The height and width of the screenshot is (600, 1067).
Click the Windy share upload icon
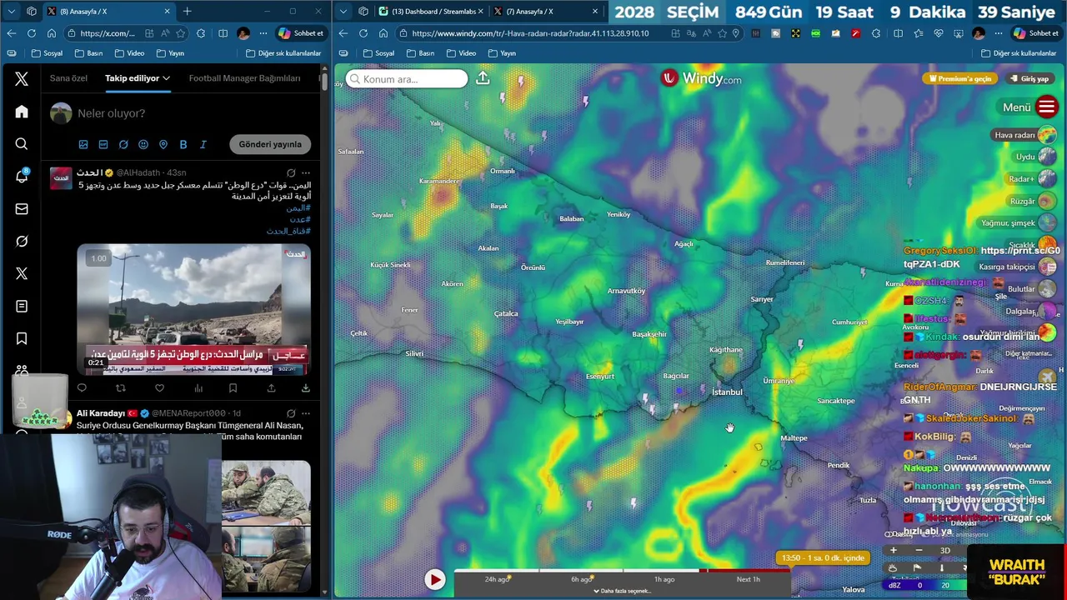(x=483, y=78)
